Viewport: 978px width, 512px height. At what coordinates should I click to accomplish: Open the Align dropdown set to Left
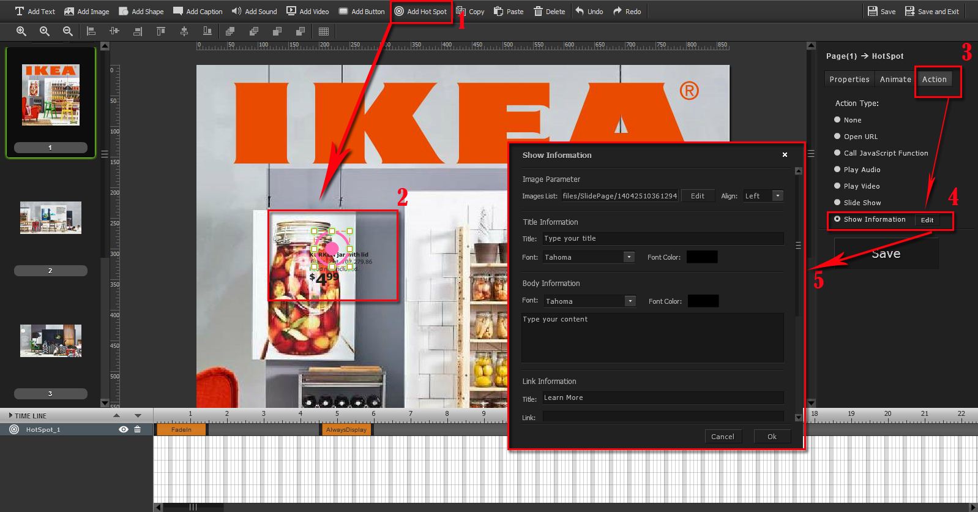coord(763,196)
